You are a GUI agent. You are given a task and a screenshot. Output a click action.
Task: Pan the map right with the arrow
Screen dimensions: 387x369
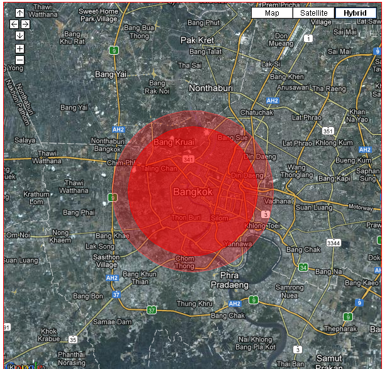tap(25, 24)
